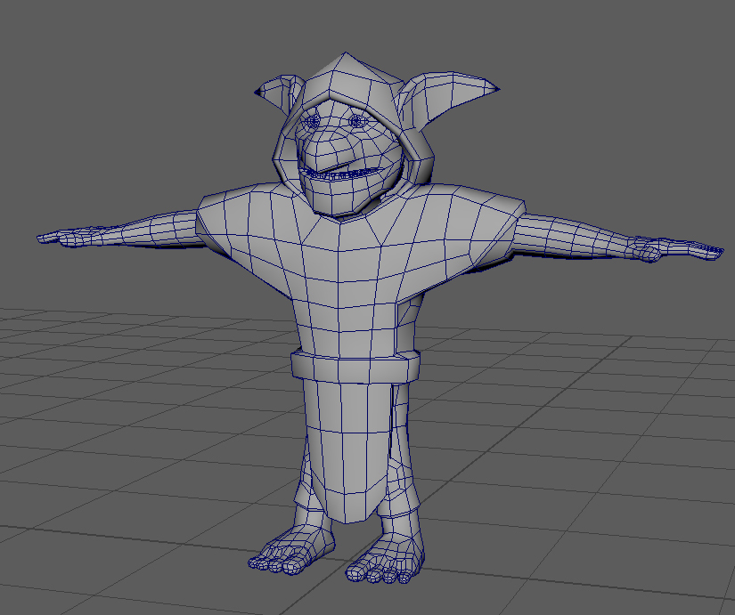Screen dimensions: 735x615
Task: Select the hand at the right arm's tip
Action: 682,250
